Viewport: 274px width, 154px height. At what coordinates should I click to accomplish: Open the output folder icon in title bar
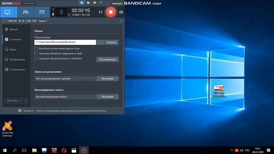click(x=88, y=3)
